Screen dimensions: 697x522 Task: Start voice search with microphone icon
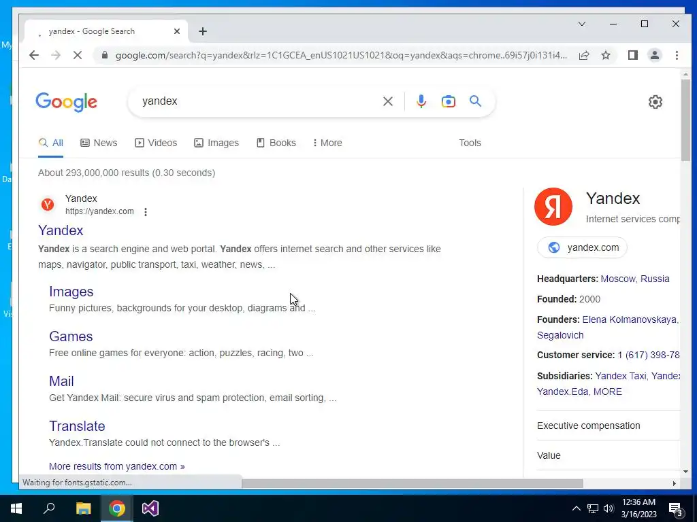coord(421,101)
